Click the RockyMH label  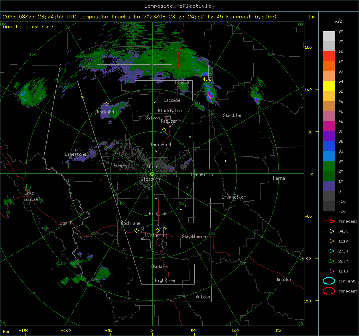(105, 112)
